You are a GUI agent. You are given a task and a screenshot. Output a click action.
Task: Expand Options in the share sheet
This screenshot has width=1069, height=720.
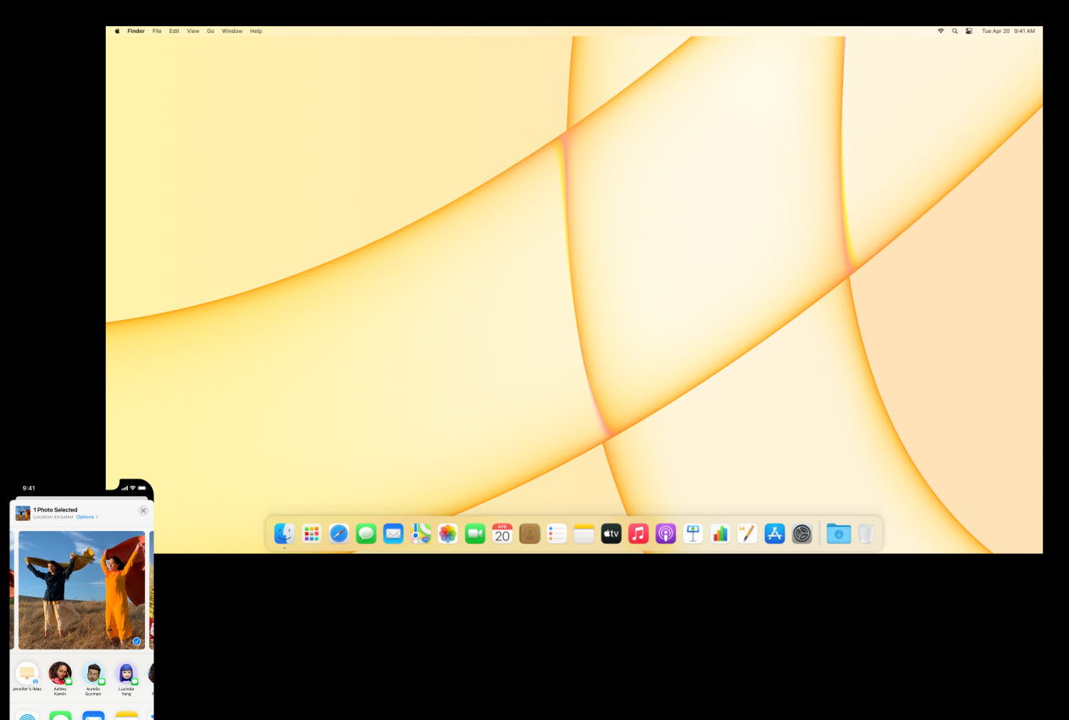pyautogui.click(x=86, y=517)
